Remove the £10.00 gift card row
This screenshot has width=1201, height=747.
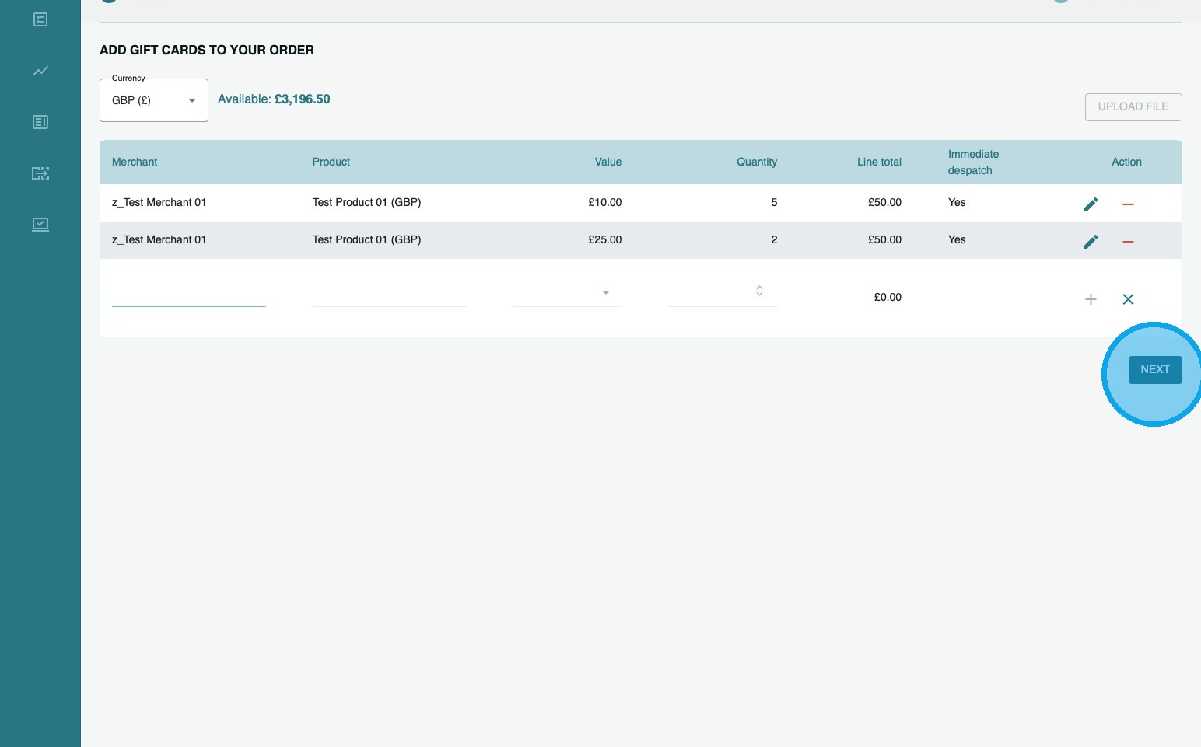(x=1128, y=204)
